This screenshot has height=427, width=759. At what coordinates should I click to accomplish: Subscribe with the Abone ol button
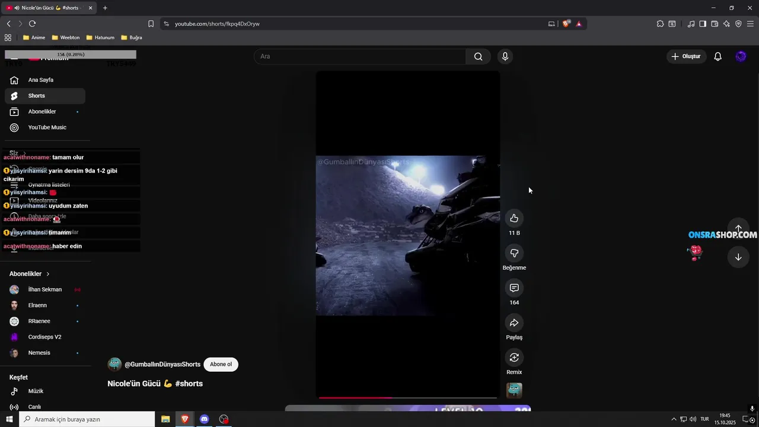click(x=221, y=364)
